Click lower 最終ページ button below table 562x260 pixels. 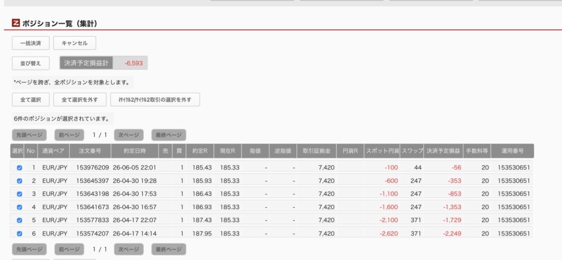click(168, 249)
